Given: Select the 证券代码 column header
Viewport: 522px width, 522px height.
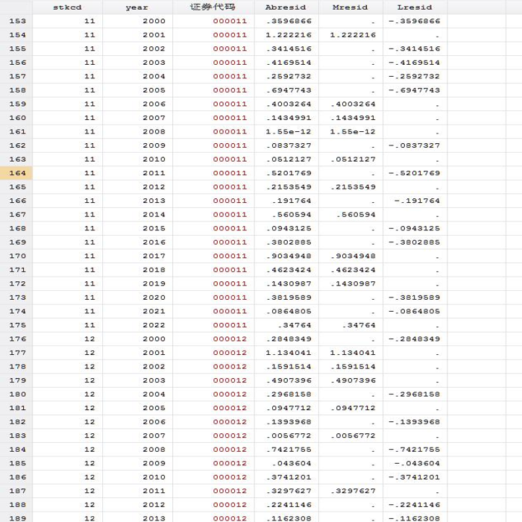Looking at the screenshot, I should tap(213, 7).
